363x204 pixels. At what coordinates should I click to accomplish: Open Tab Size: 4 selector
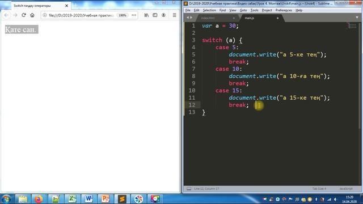pos(319,189)
